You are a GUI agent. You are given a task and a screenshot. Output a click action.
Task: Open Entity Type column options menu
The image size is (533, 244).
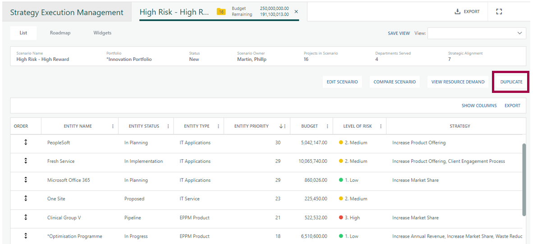218,126
